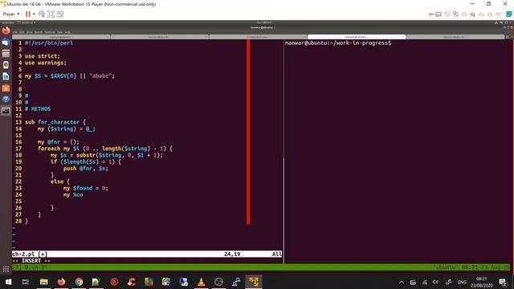Switch to the second terminal tab
The height and width of the screenshot is (289, 514).
click(159, 37)
